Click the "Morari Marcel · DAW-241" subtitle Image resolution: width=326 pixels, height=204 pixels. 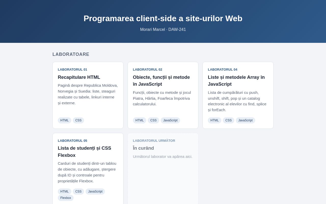click(163, 30)
